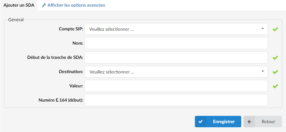This screenshot has height=132, width=286.
Task: Click the green checkmark beside Valeur field
Action: pos(275,86)
